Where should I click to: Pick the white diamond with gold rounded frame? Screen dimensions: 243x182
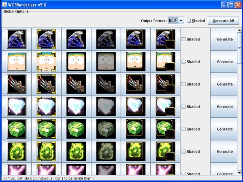pyautogui.click(x=136, y=106)
